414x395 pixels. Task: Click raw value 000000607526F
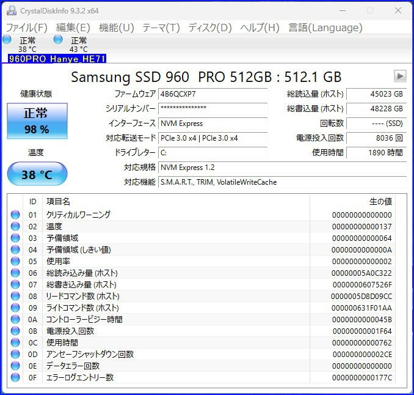point(362,285)
